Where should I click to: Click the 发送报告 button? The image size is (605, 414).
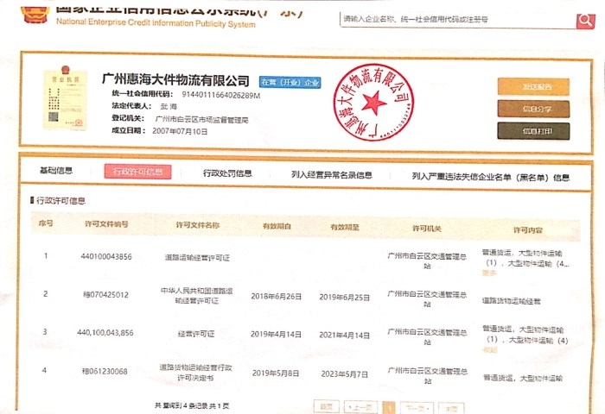click(533, 86)
